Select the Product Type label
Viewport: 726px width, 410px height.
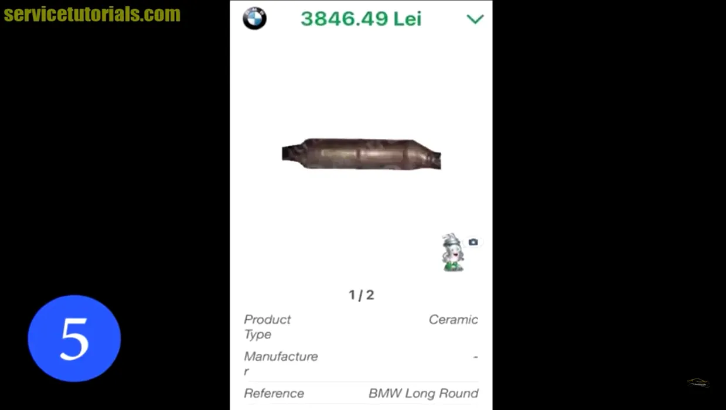(267, 327)
